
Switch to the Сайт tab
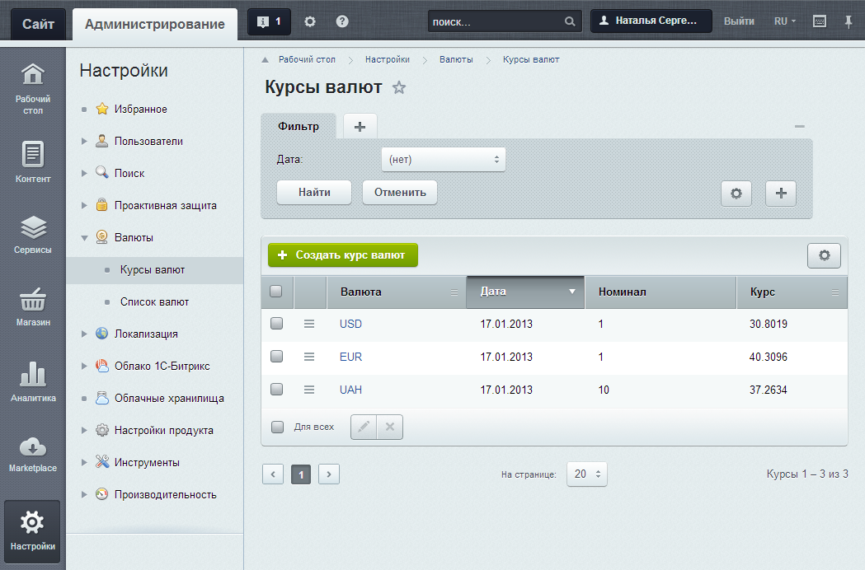[x=38, y=24]
